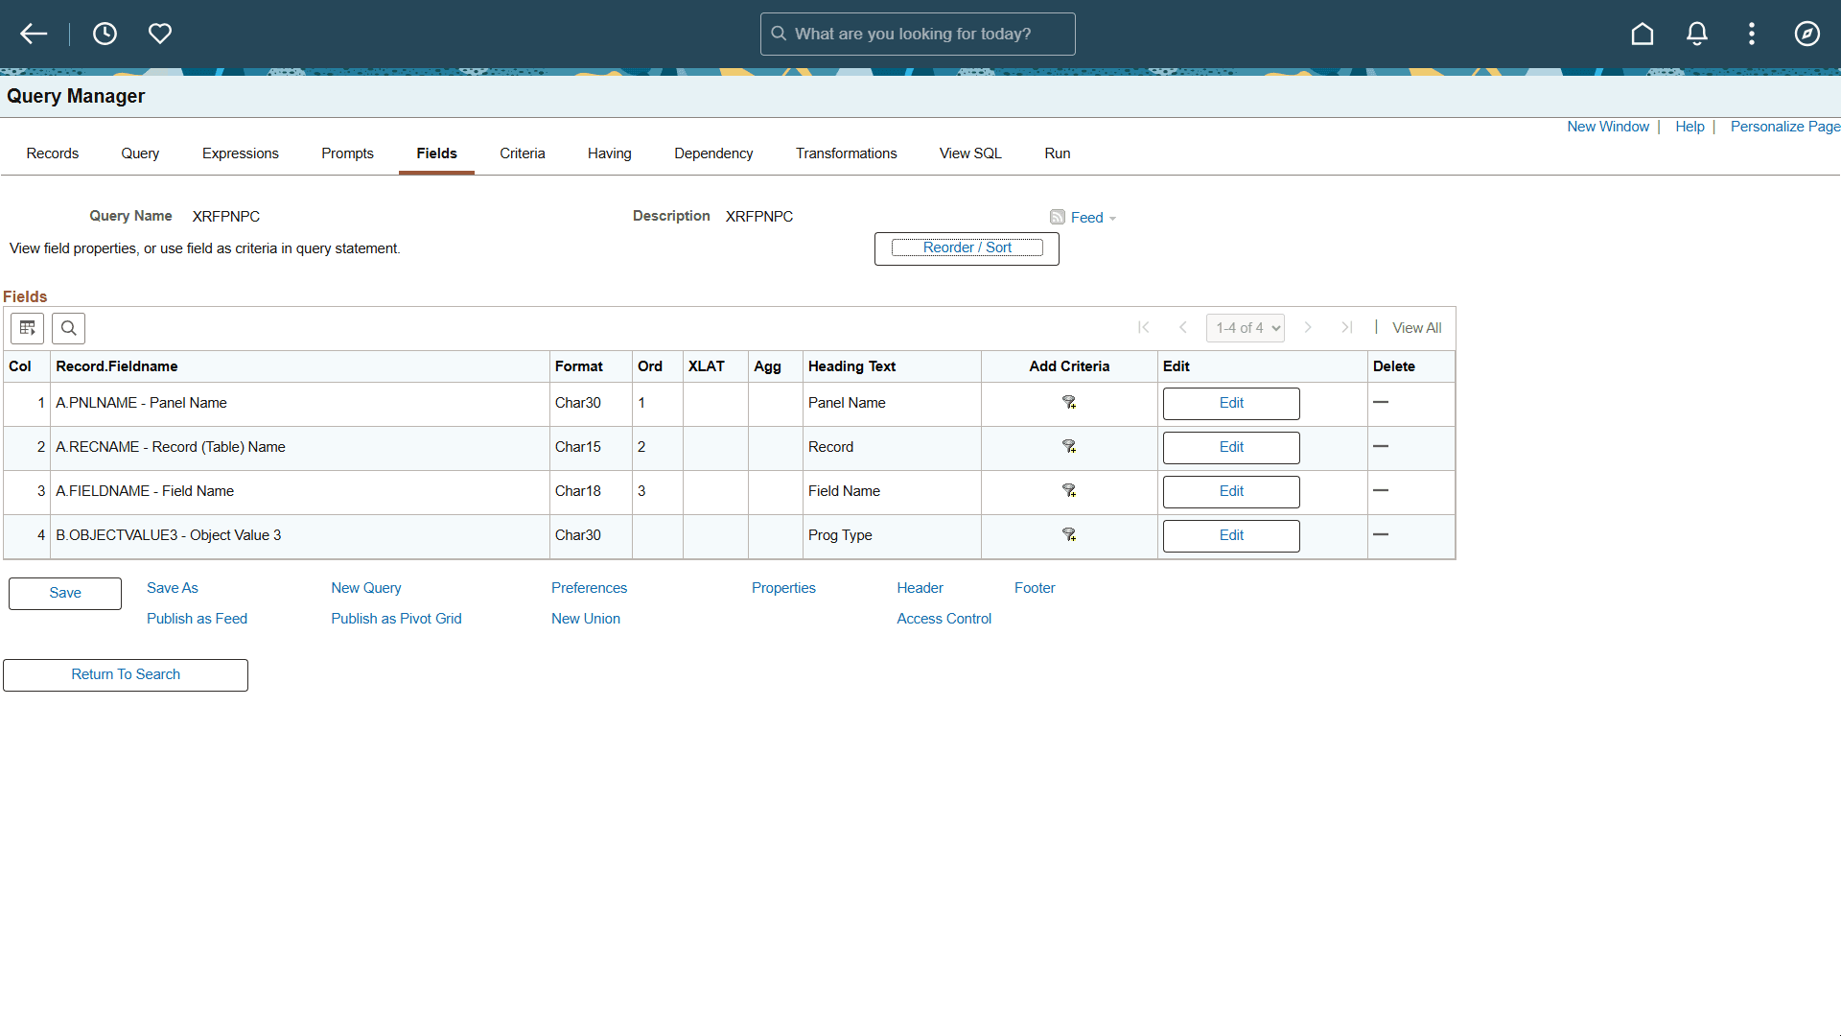The image size is (1841, 1036).
Task: Click the Personalize Page link
Action: pyautogui.click(x=1785, y=127)
